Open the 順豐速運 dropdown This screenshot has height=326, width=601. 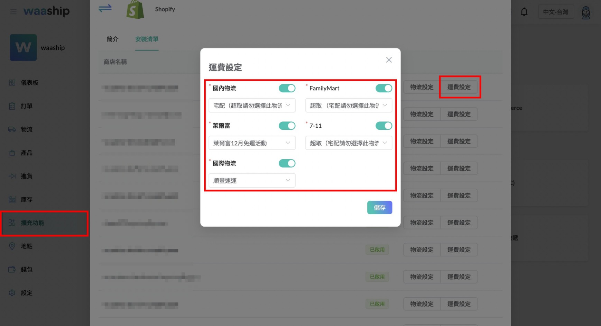click(252, 180)
